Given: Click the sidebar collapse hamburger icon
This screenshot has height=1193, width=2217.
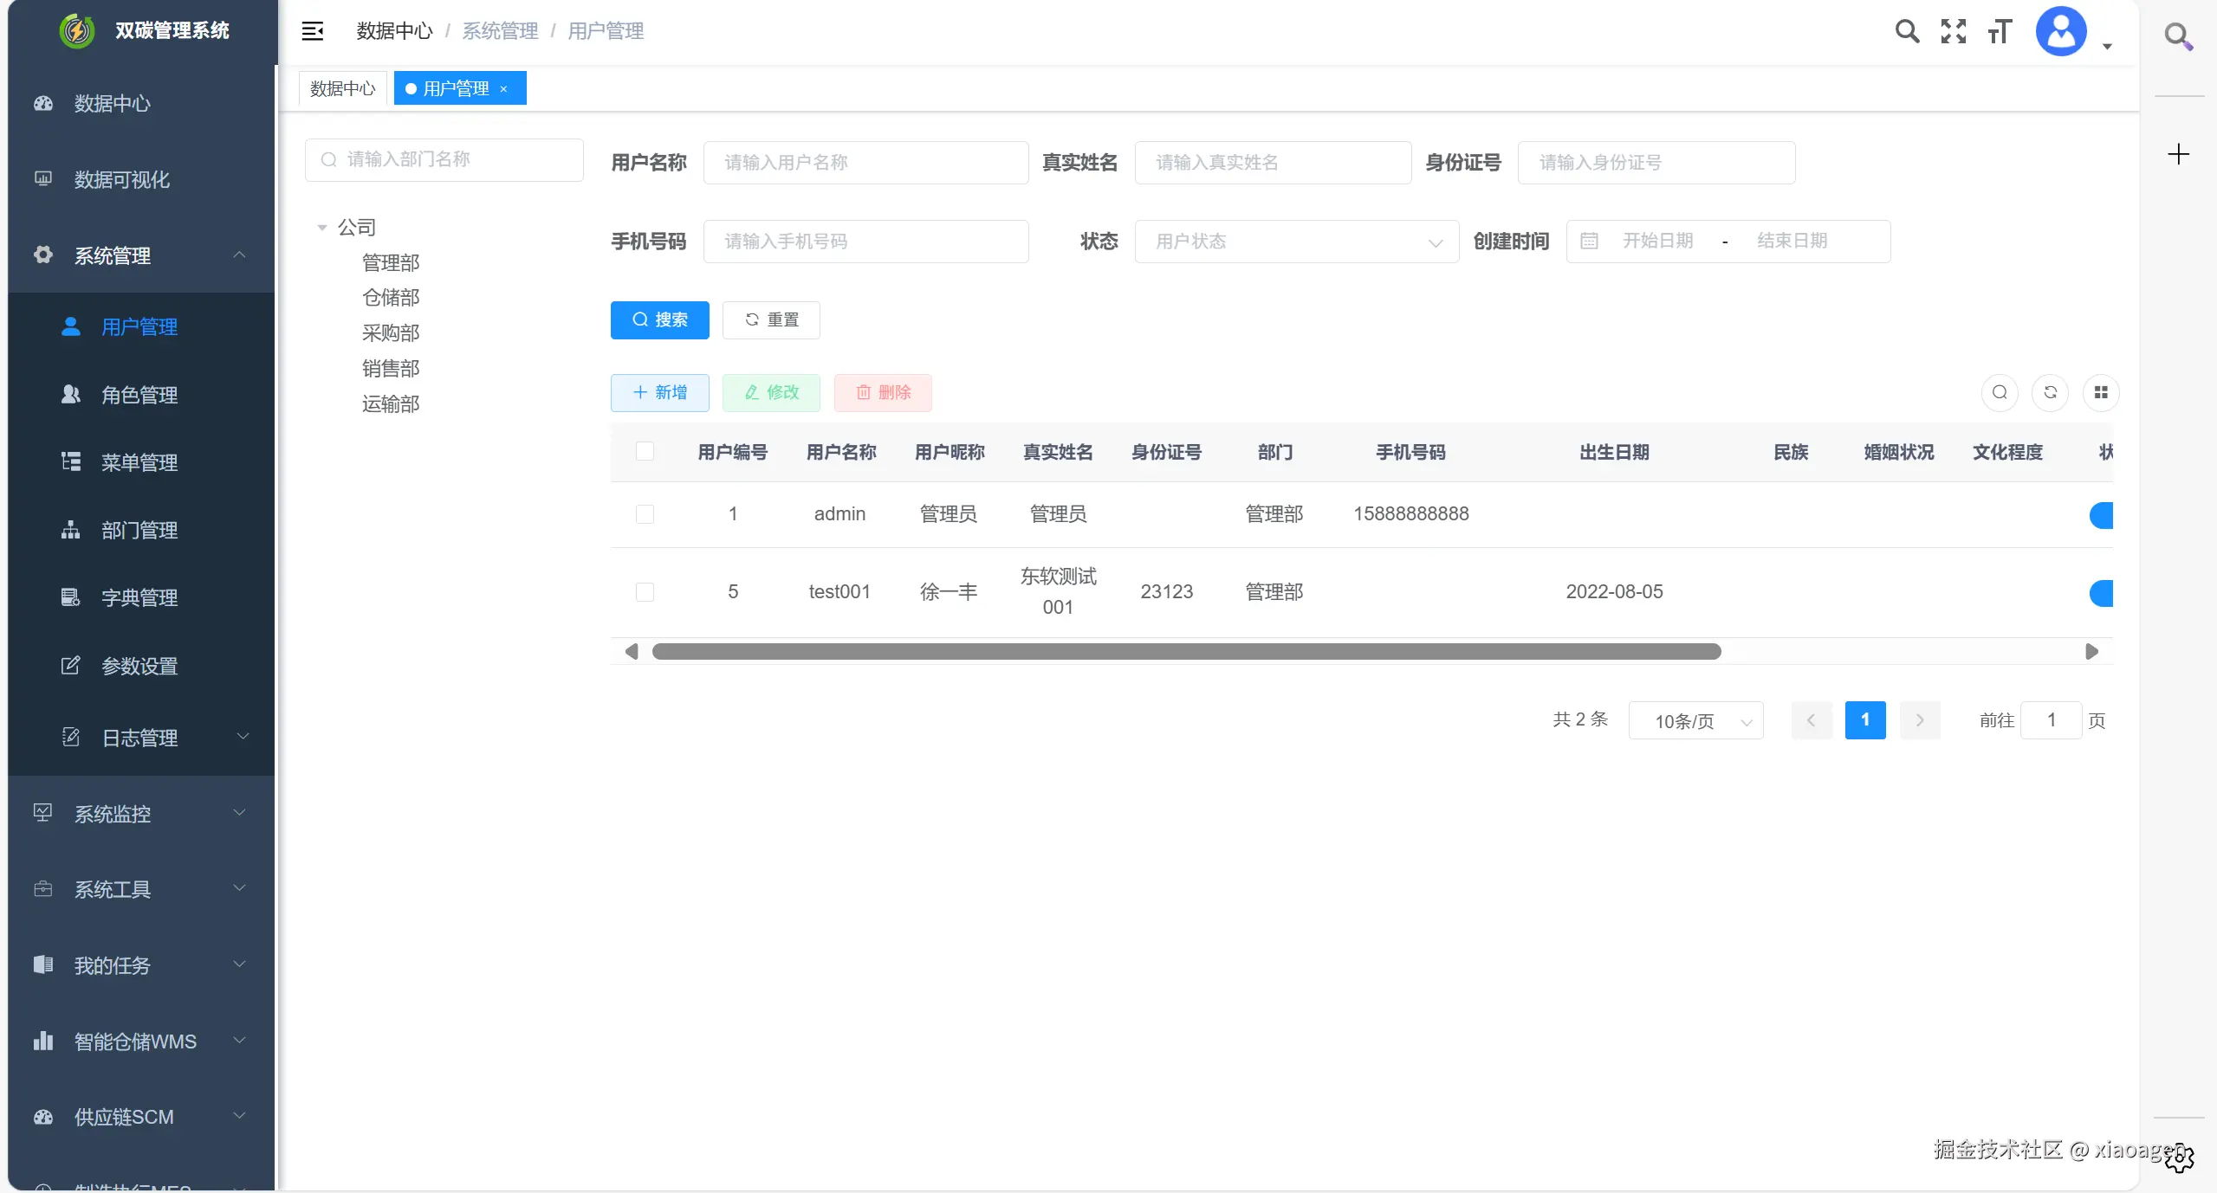Looking at the screenshot, I should pyautogui.click(x=312, y=31).
